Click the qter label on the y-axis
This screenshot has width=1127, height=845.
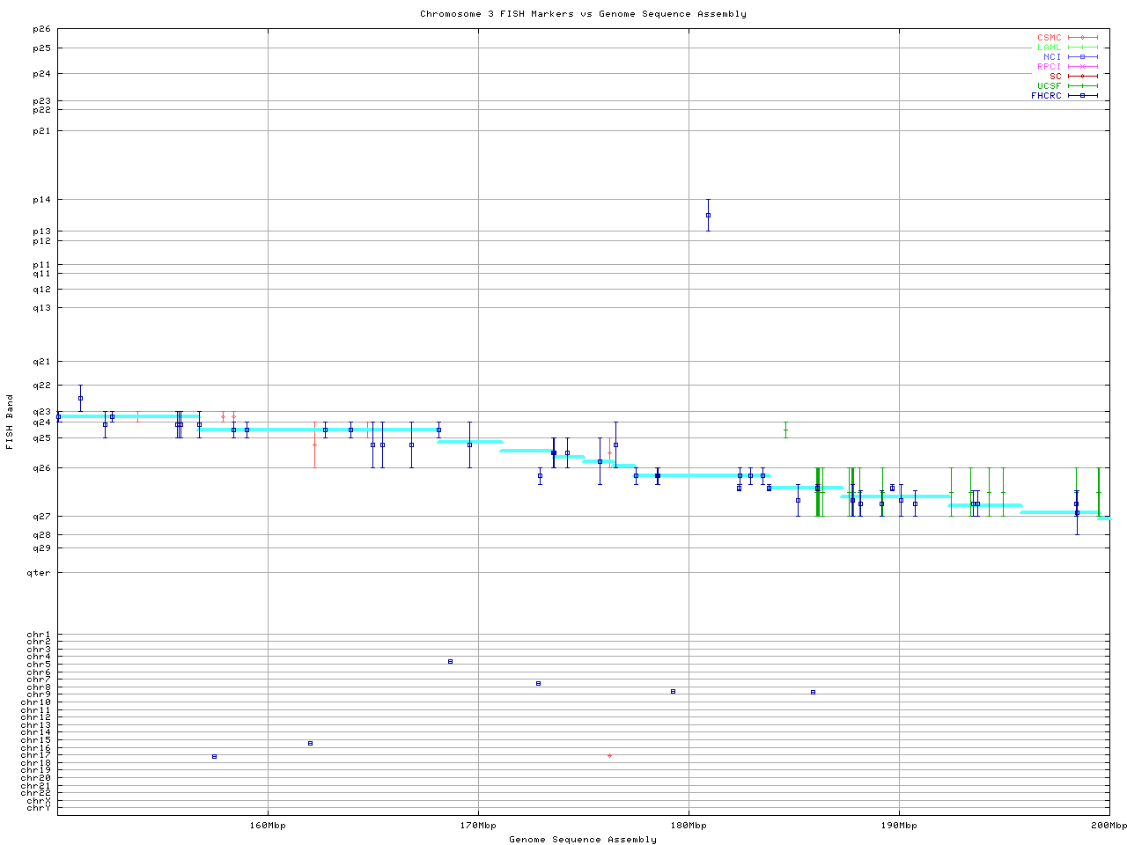point(41,573)
